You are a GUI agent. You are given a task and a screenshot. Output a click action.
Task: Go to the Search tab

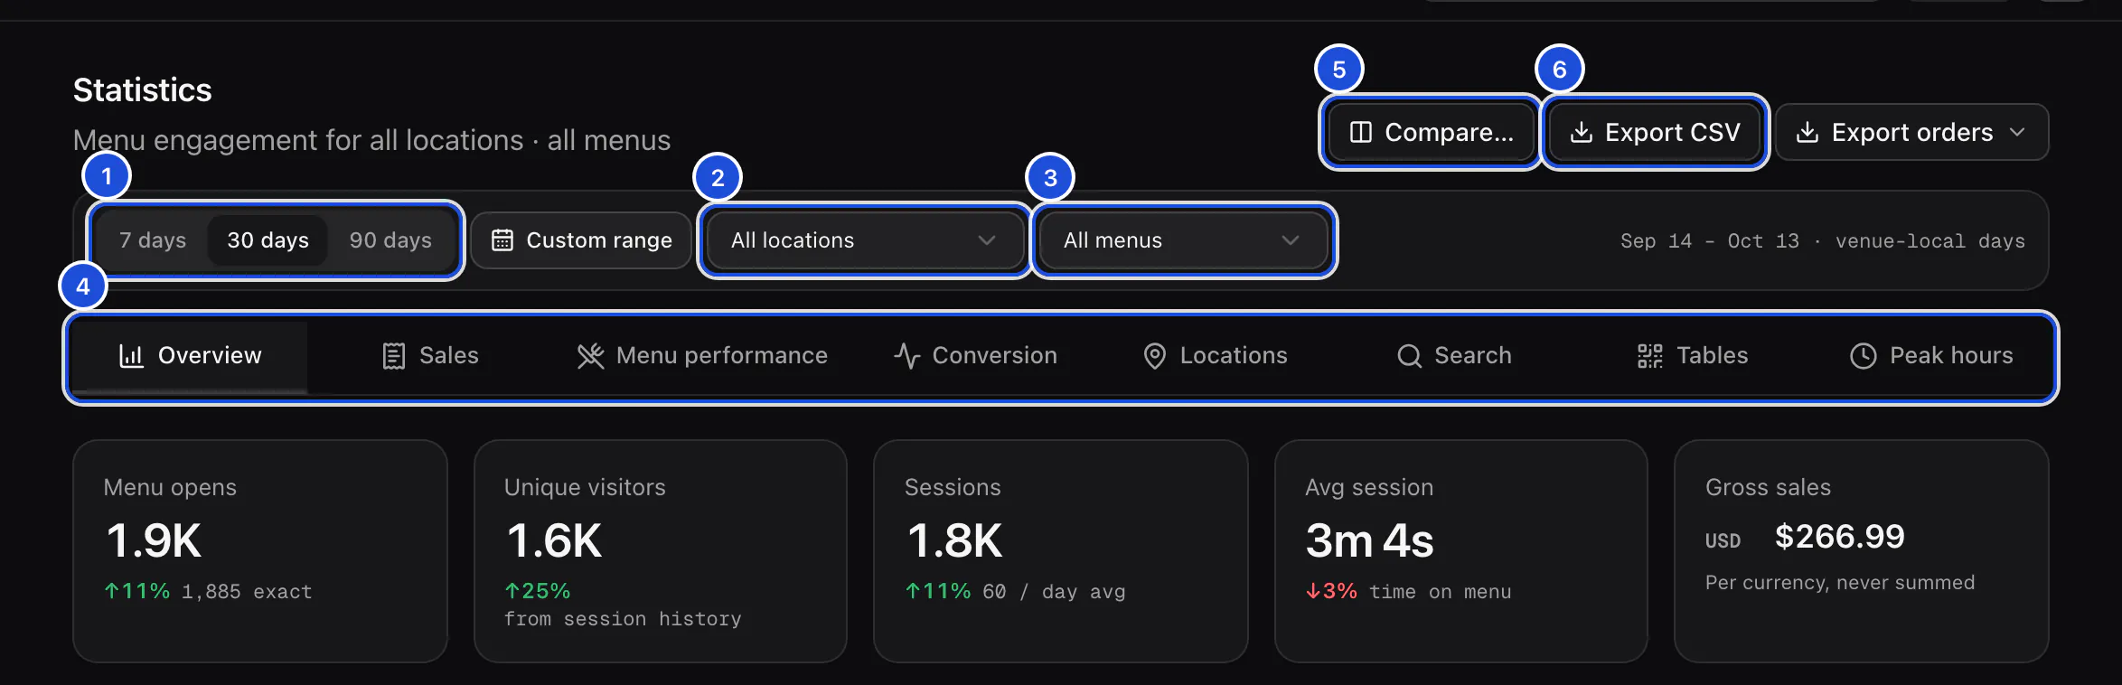[x=1454, y=356]
